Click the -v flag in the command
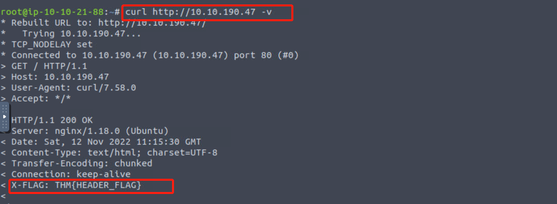This screenshot has height=204, width=557. point(266,12)
